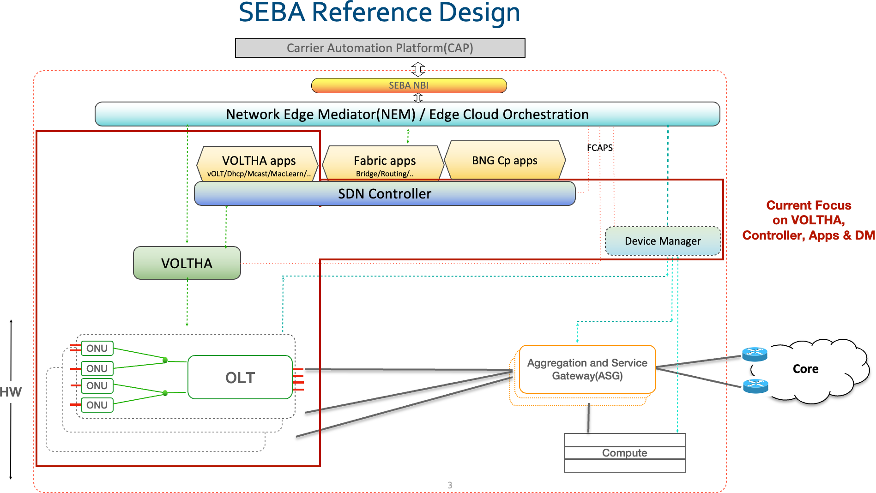This screenshot has height=493, width=876.
Task: Click the SEBA NBI bar
Action: click(409, 85)
